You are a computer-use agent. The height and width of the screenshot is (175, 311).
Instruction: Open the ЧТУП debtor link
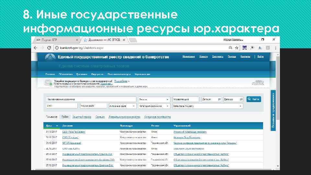(72, 143)
